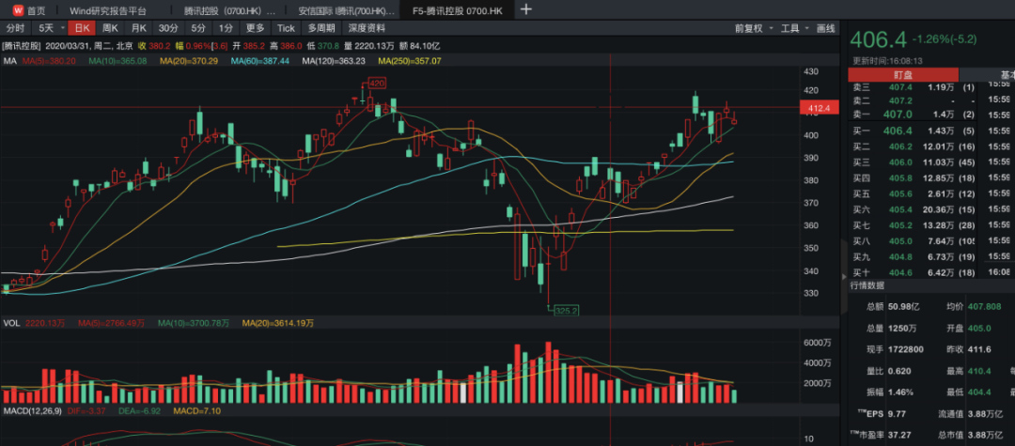Switch to Wind研究报告平台 tab

(x=108, y=10)
